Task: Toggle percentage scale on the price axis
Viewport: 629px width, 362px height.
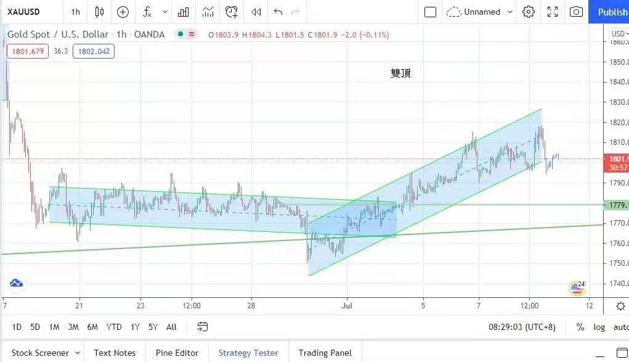Action: click(580, 327)
